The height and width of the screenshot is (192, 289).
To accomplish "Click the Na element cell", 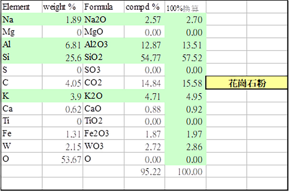I will [x=22, y=19].
